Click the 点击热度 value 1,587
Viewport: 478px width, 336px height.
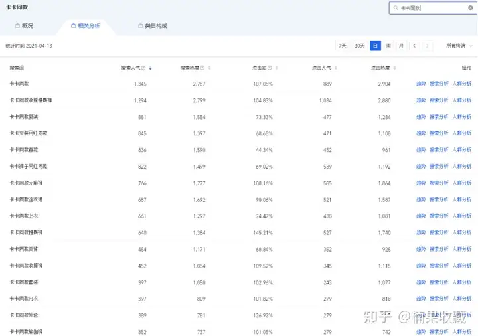[384, 200]
